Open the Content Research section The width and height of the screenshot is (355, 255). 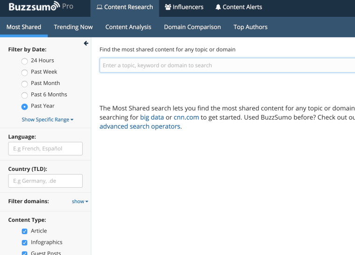[125, 7]
